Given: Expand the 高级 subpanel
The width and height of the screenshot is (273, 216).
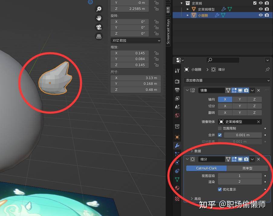Looking at the screenshot, I should 192,198.
